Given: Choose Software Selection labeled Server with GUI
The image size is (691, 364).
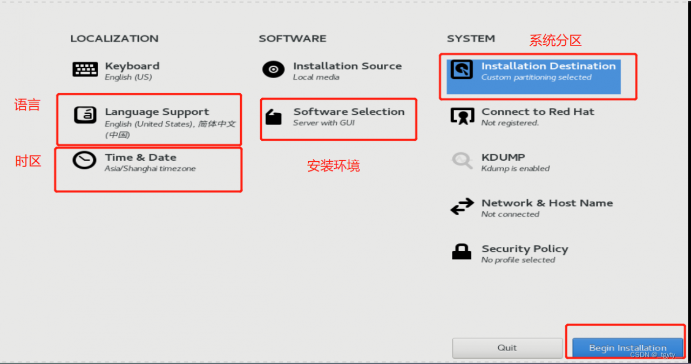Looking at the screenshot, I should pos(349,112).
